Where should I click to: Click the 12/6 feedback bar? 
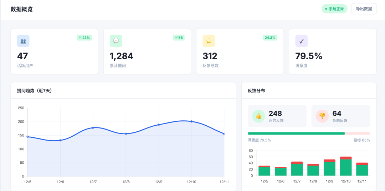click(x=281, y=171)
